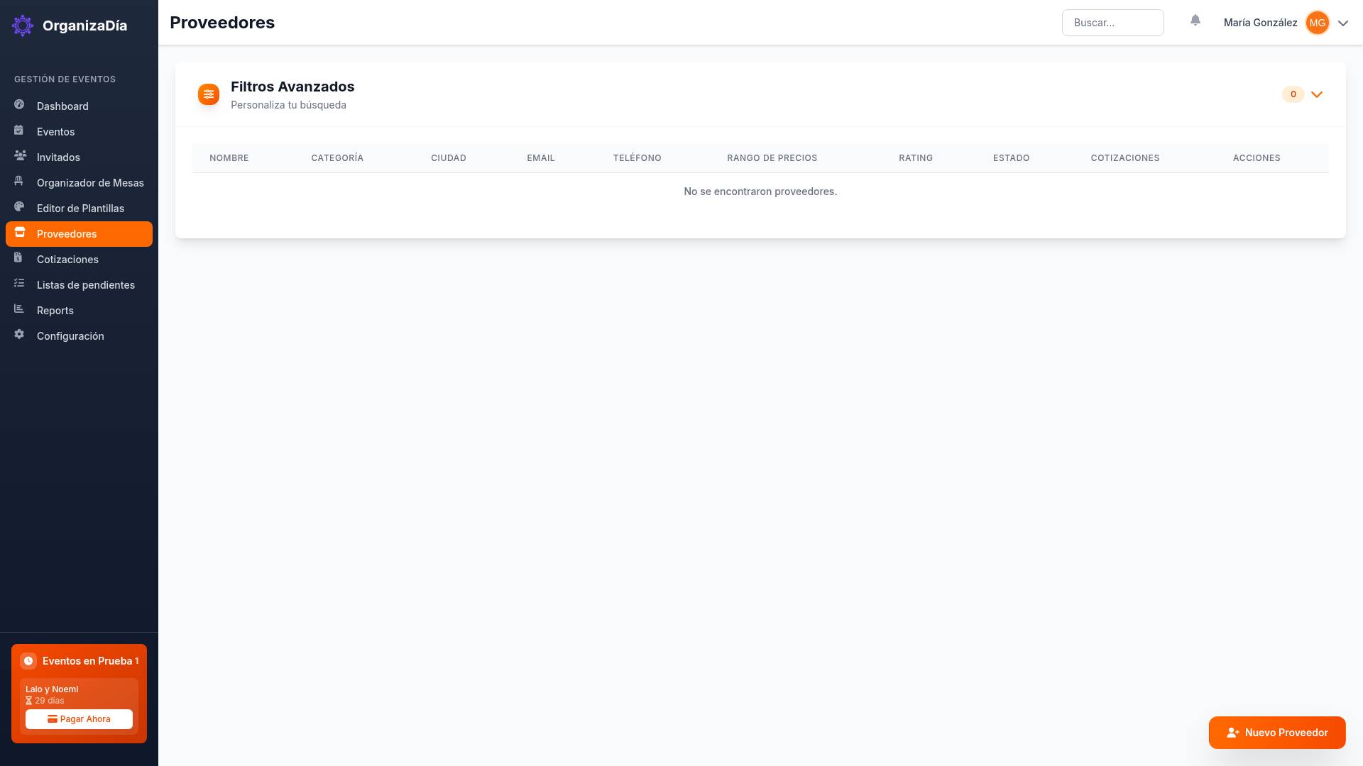Viewport: 1363px width, 766px height.
Task: Expand the Filtros Avanzados panel
Action: [x=1317, y=94]
